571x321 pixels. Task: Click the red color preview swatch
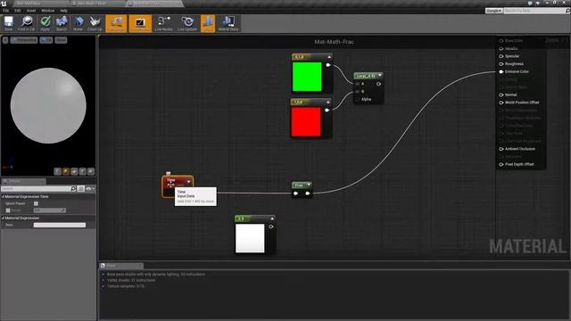[x=306, y=121]
